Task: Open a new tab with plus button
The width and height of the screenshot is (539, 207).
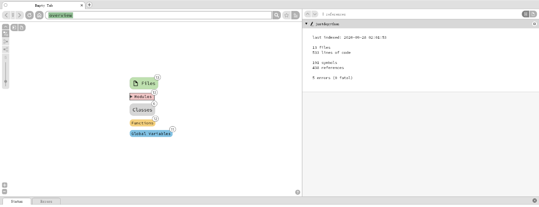Action: tap(89, 5)
